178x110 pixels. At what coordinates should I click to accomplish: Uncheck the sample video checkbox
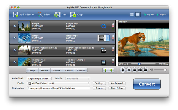pos(15,26)
